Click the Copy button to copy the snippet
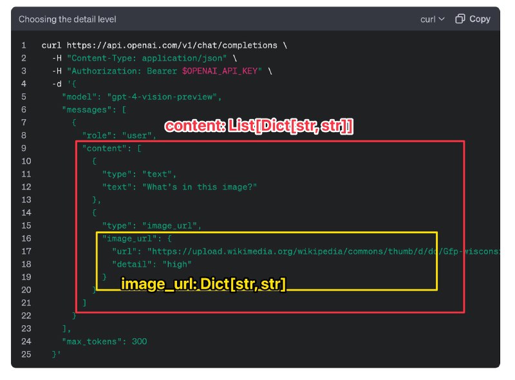 pos(473,19)
